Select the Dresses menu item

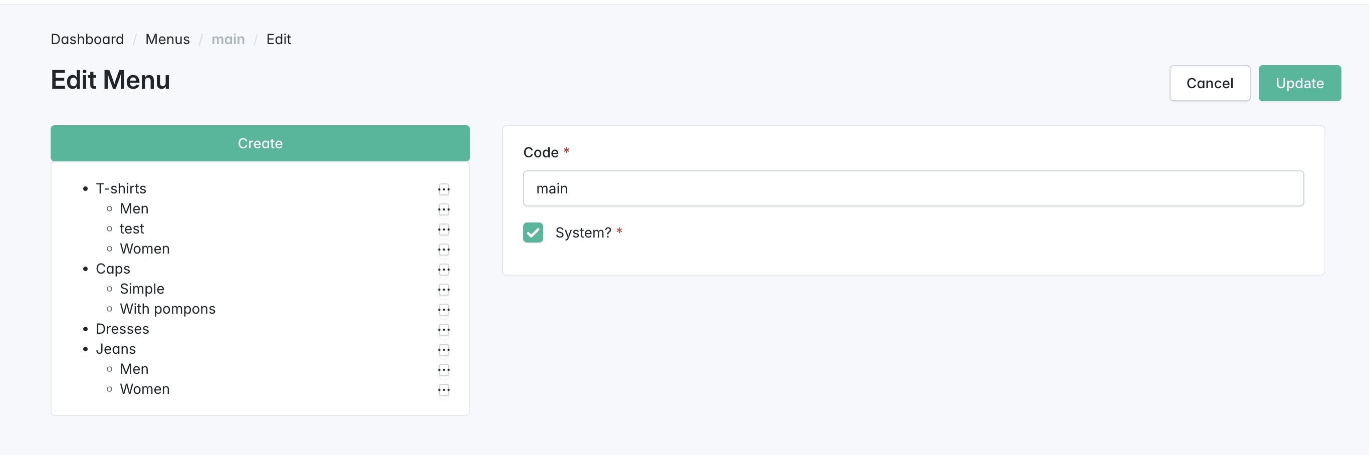pyautogui.click(x=122, y=329)
